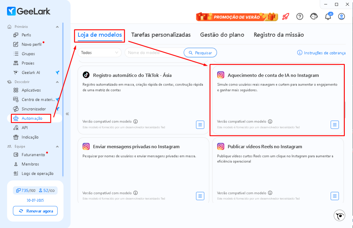Click the Pesquisar button
Image resolution: width=353 pixels, height=228 pixels.
point(200,53)
